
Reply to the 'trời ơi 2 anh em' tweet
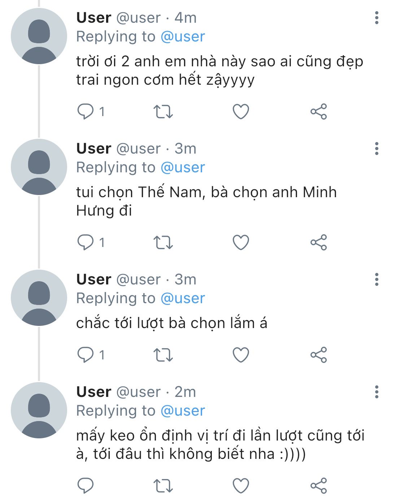point(86,111)
